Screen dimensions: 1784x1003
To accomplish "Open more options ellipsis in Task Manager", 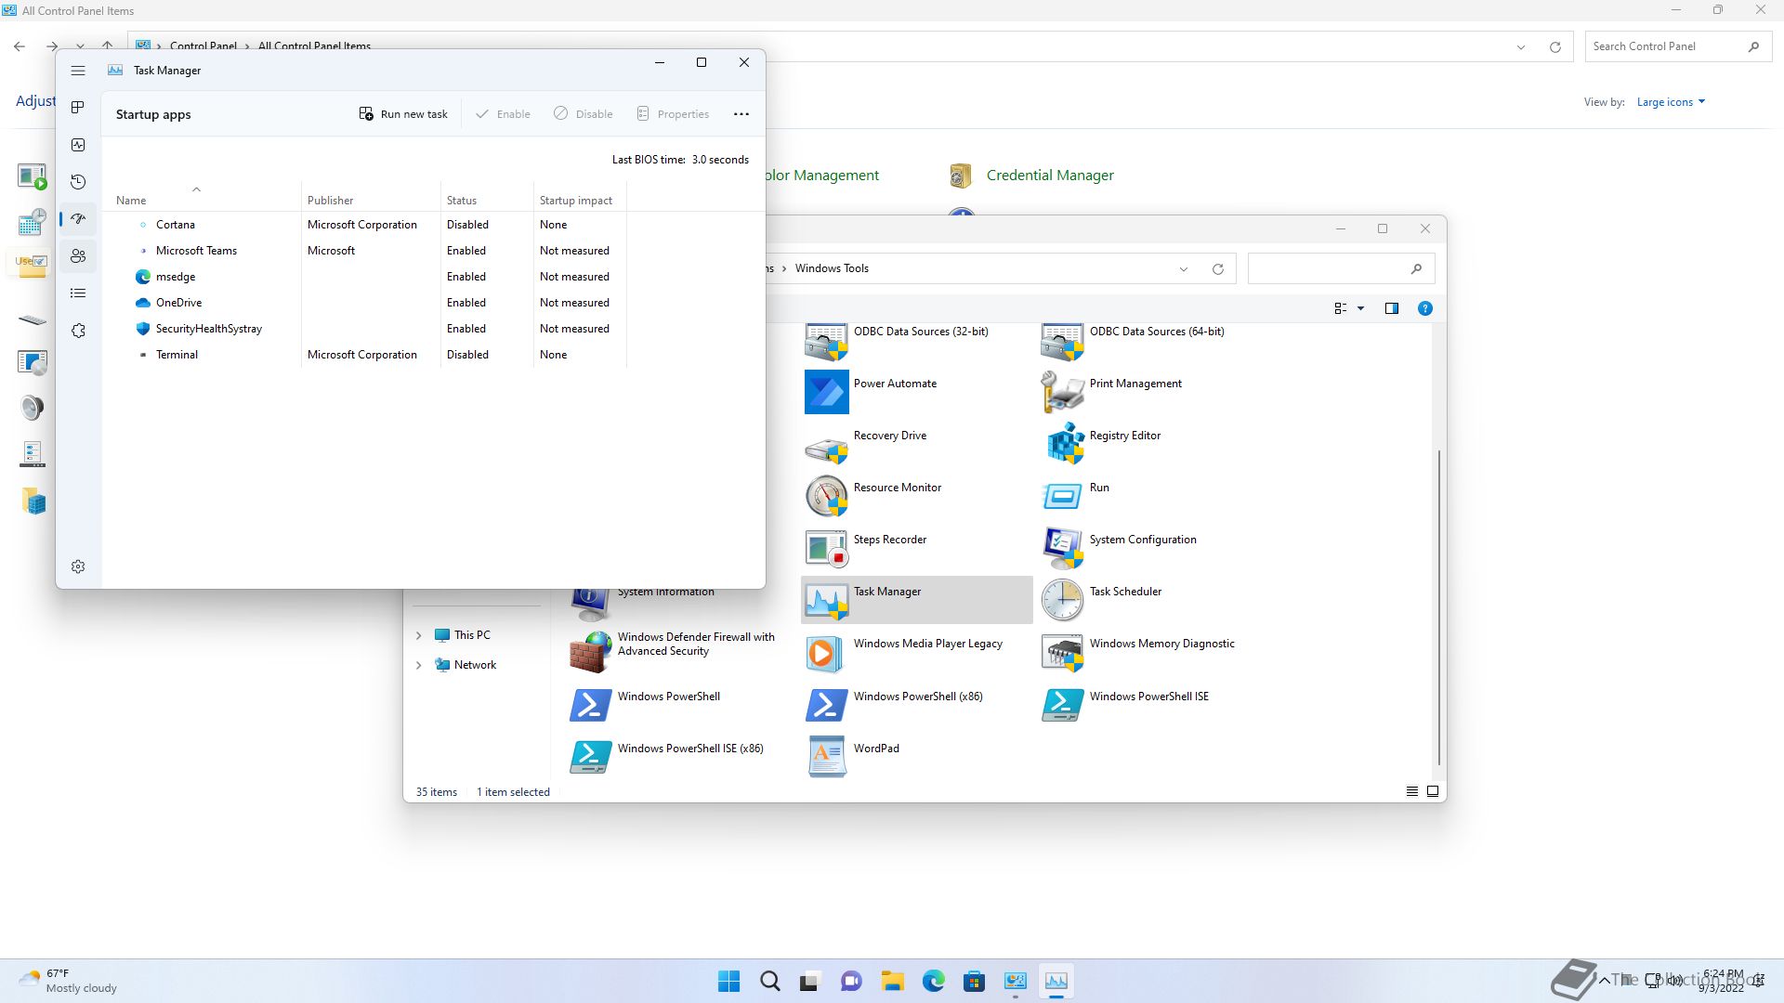I will (741, 114).
